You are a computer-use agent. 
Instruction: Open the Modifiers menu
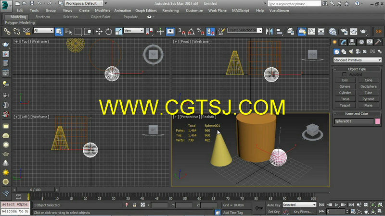point(103,11)
